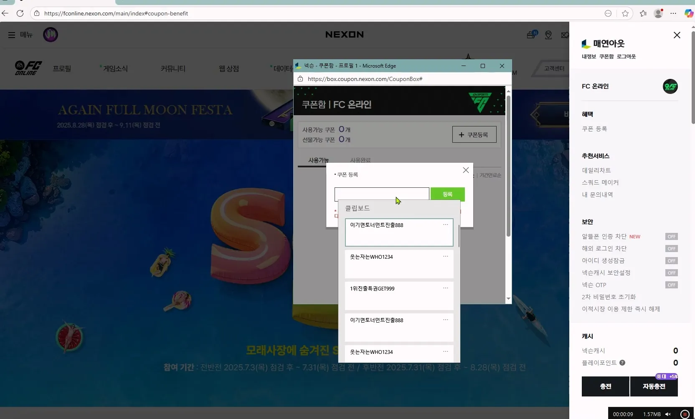The image size is (695, 419).
Task: Open the Nexon cash wallet icon with N badge
Action: point(532,35)
